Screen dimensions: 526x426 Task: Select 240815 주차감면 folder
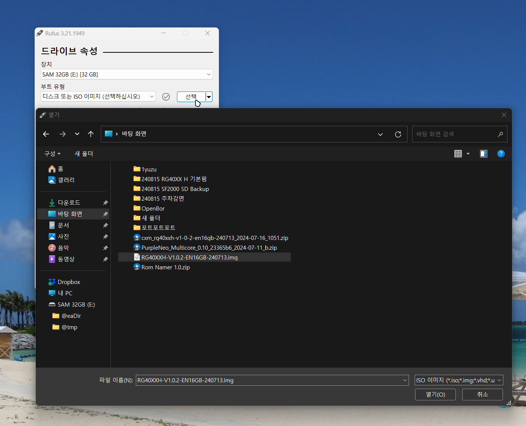point(159,198)
